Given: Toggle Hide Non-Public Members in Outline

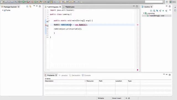Looking at the screenshot, I should (163, 11).
